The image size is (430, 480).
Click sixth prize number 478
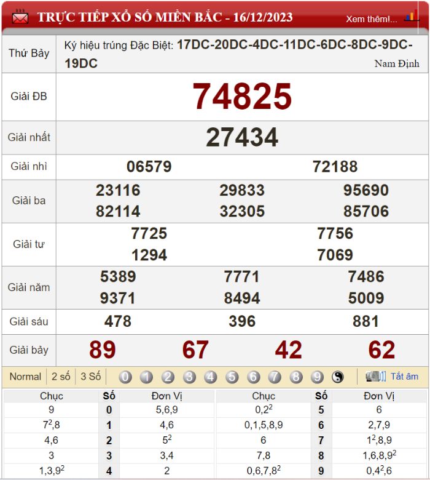pyautogui.click(x=118, y=322)
